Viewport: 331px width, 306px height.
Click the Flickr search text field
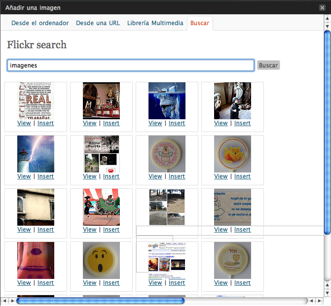pos(131,65)
